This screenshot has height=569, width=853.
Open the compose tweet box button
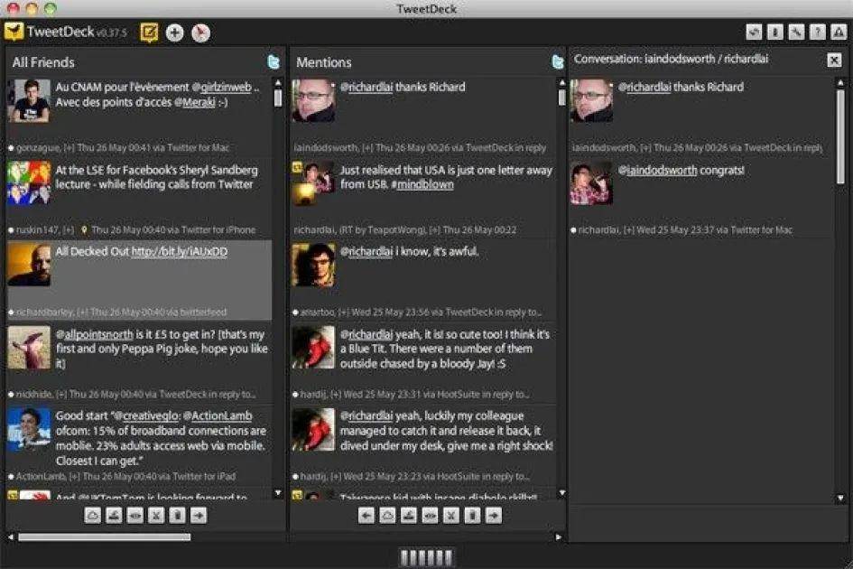tap(149, 33)
